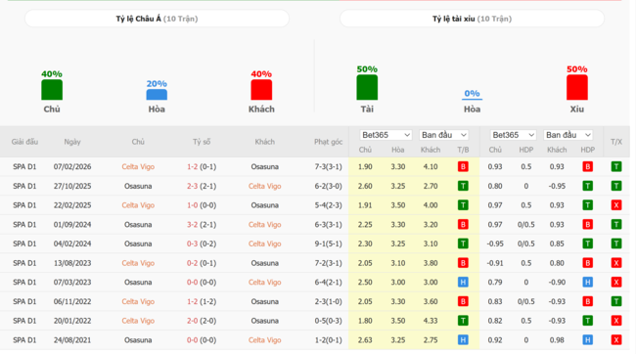Click the green T T/X badge for 01/09/2024
Screen dimensions: 636x354
[616, 225]
